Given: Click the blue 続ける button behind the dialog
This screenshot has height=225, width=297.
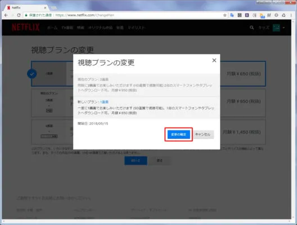Looking at the screenshot, I should (x=136, y=161).
